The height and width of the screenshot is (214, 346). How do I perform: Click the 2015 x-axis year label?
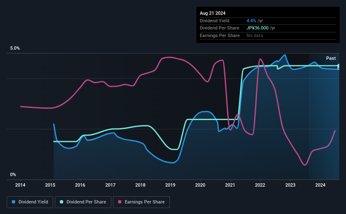coord(50,185)
